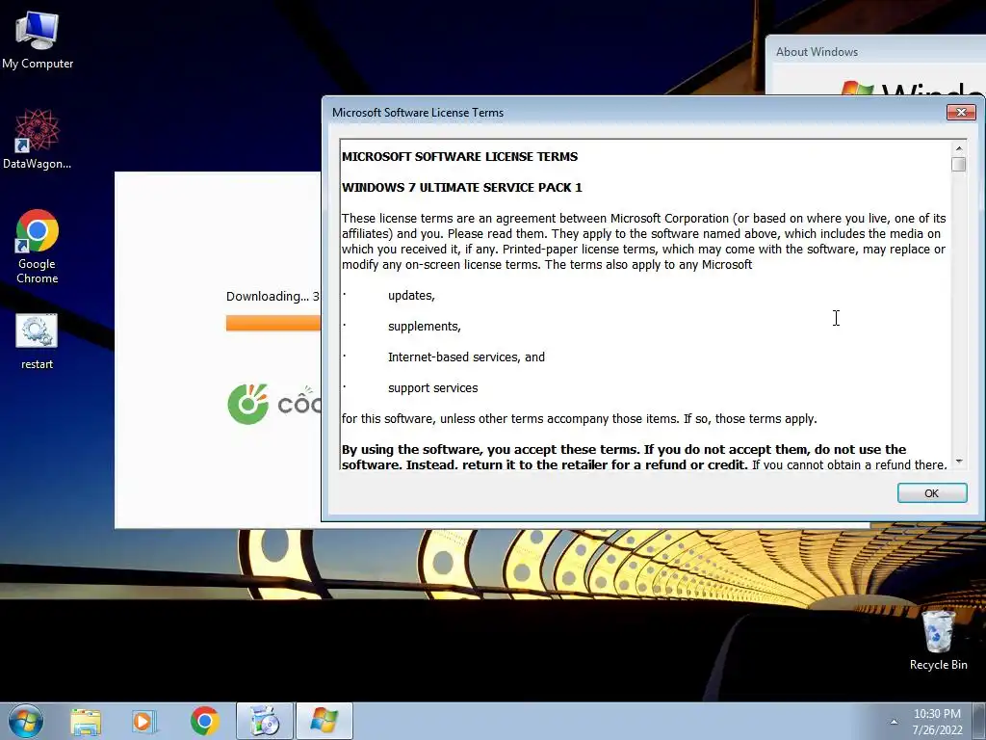The height and width of the screenshot is (740, 986).
Task: Click the "Downloading..." status text
Action: tap(272, 297)
